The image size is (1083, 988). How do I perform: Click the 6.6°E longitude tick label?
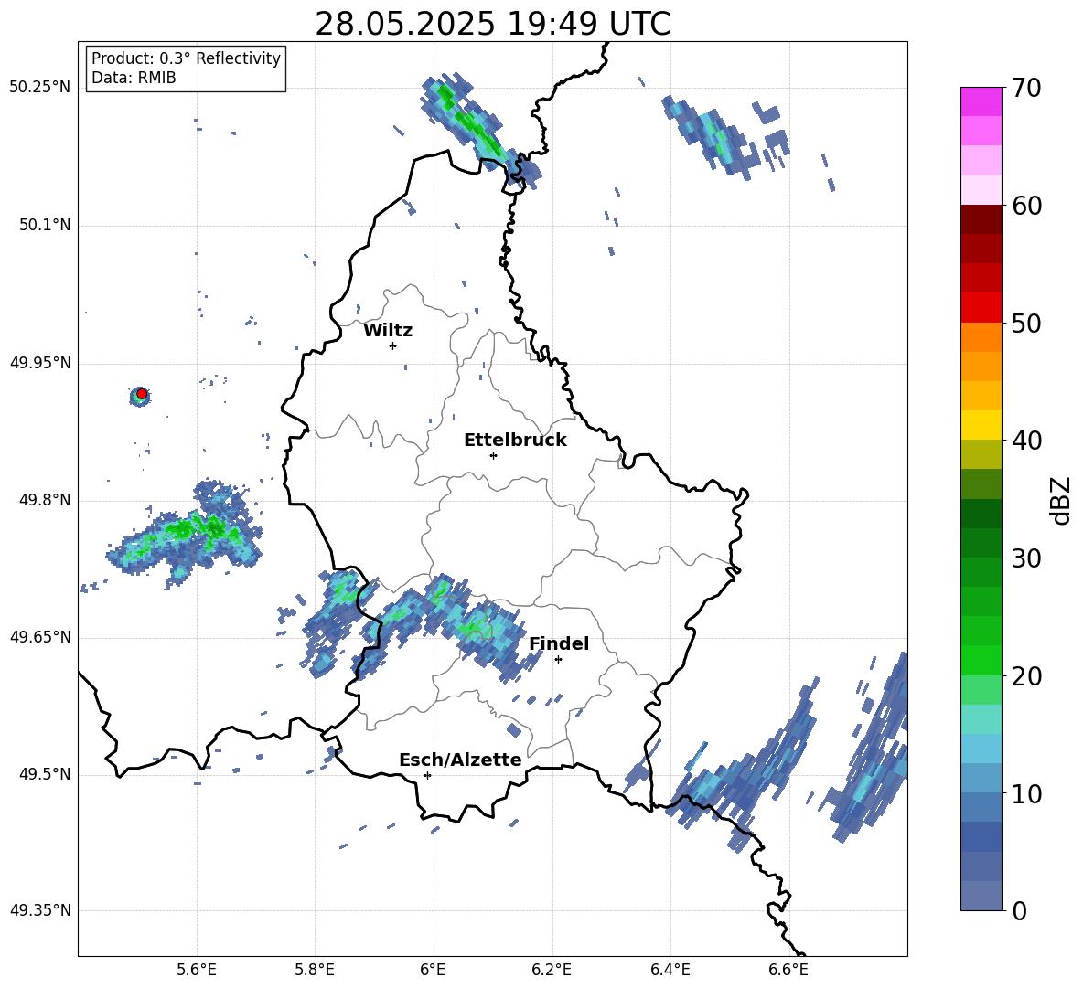788,970
